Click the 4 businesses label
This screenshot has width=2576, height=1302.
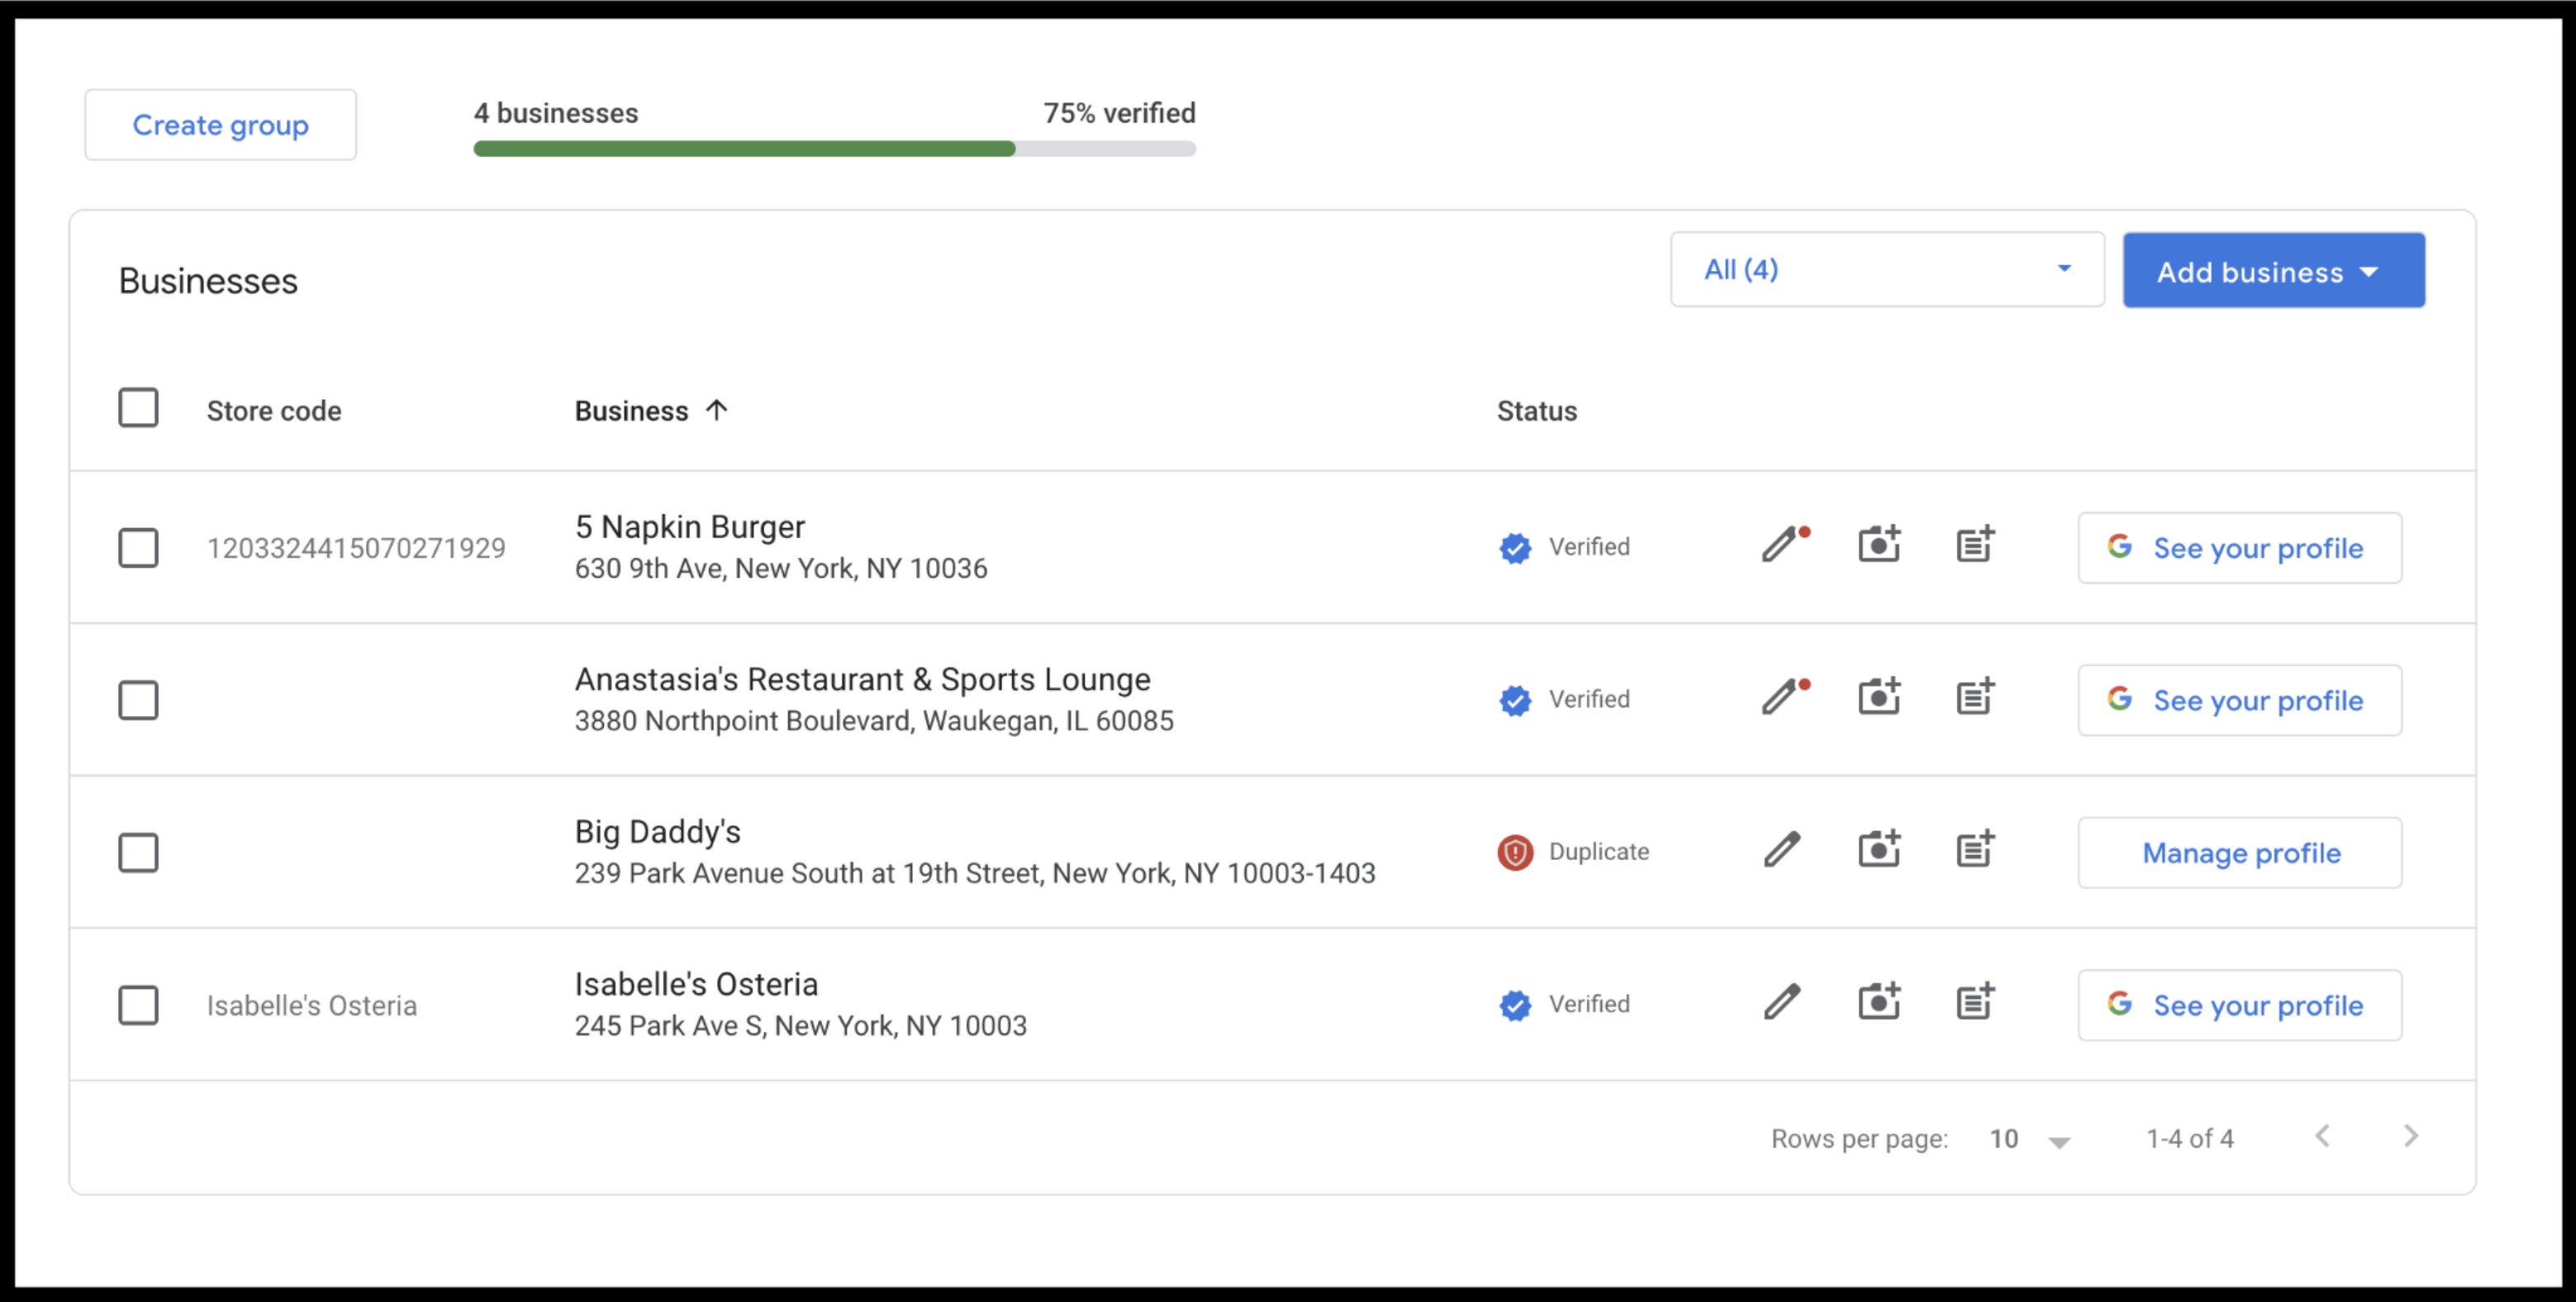pyautogui.click(x=555, y=113)
